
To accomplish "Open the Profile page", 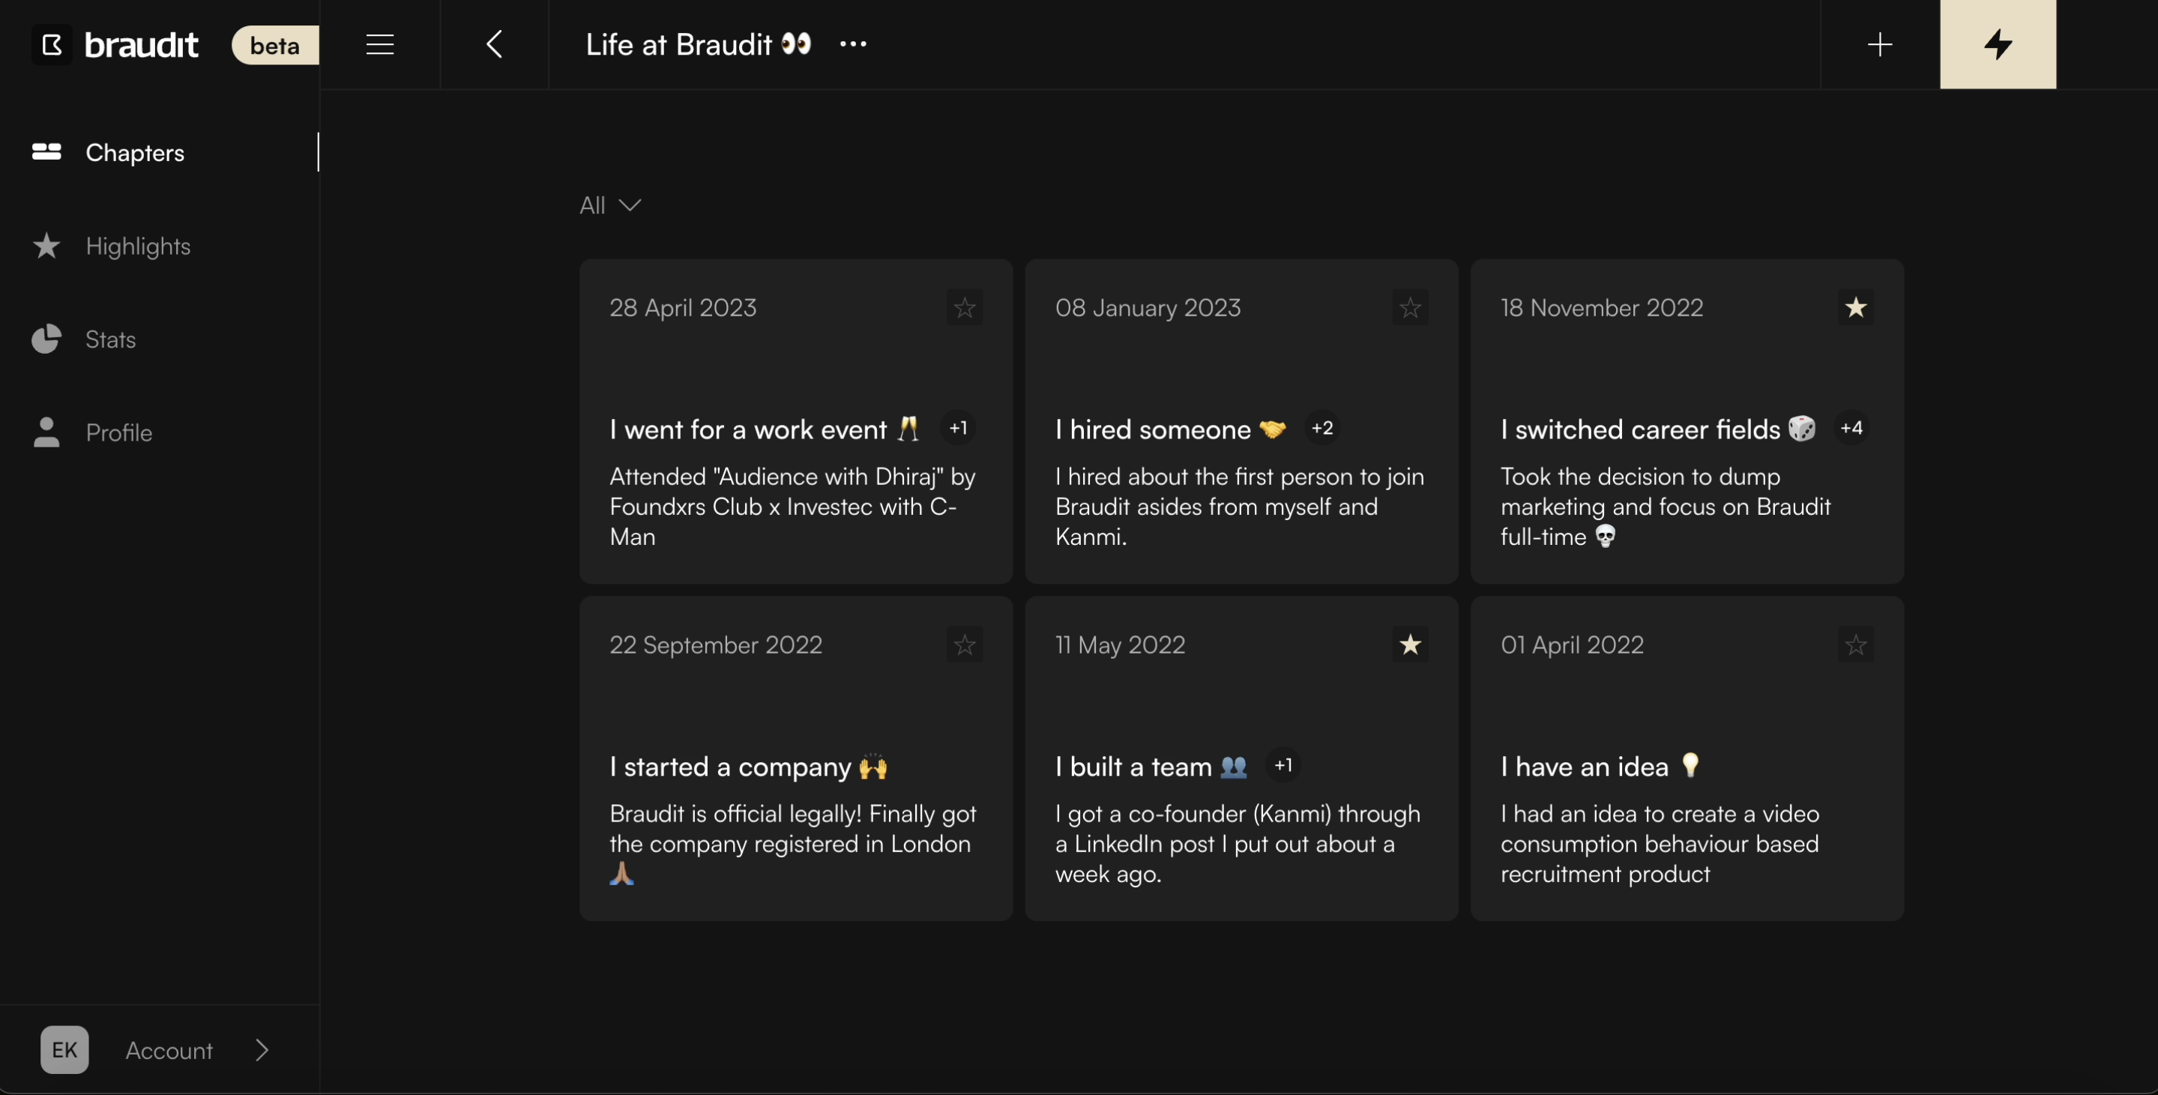I will (118, 432).
